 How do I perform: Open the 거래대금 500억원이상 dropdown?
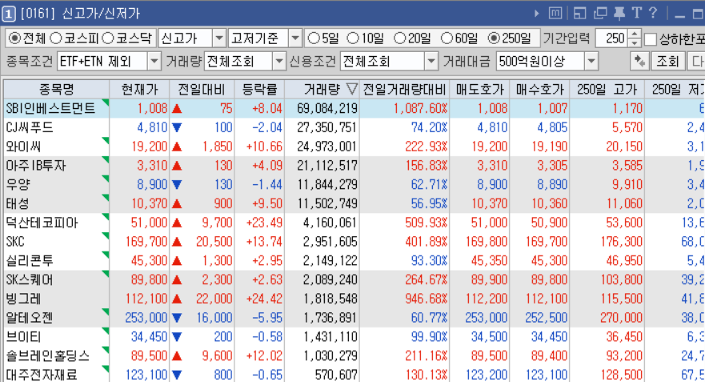[591, 61]
